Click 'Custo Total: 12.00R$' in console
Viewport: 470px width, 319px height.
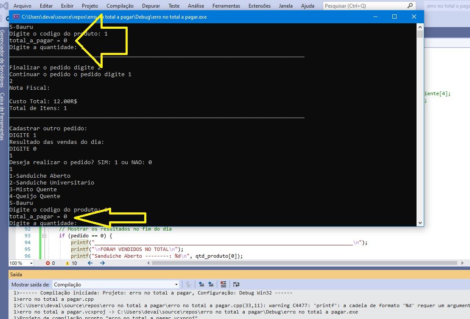coord(43,102)
